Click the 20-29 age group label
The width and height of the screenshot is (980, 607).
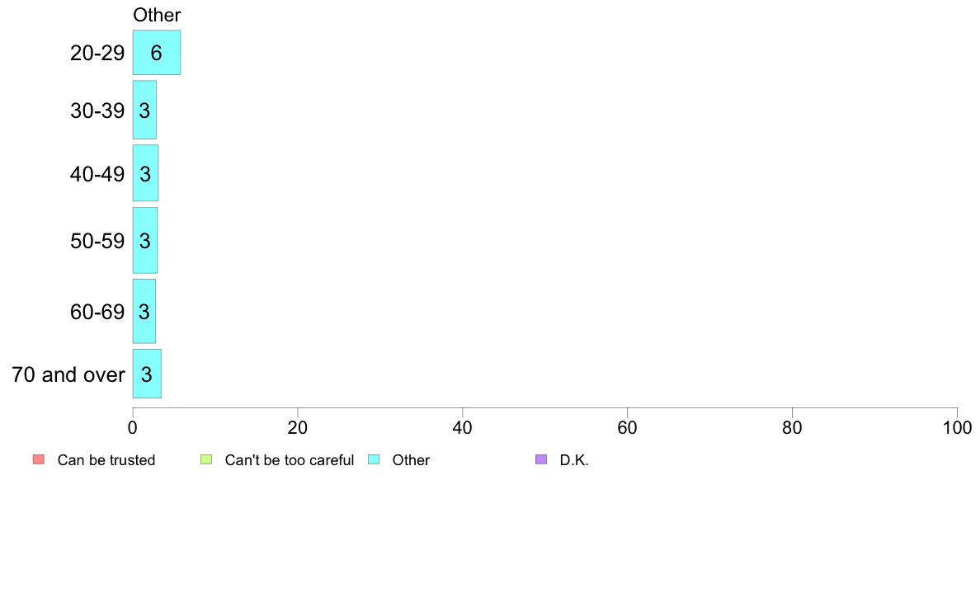(x=97, y=53)
